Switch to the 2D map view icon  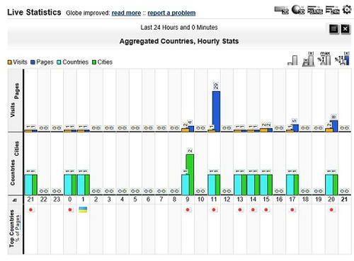[281, 10]
